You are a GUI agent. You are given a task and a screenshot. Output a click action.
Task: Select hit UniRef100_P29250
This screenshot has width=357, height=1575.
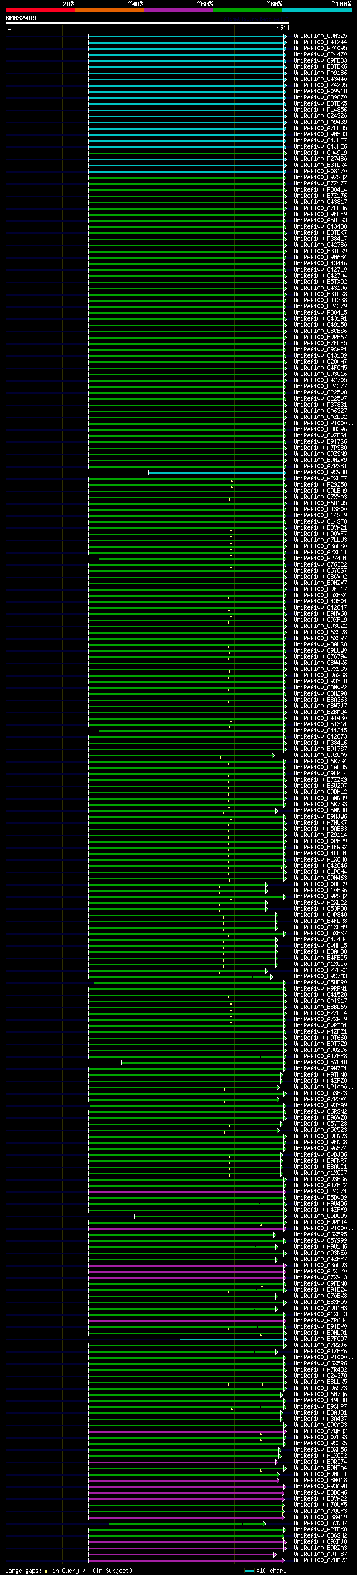coord(320,485)
